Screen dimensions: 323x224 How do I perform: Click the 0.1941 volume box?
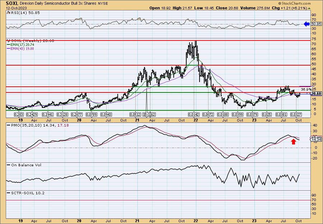48,115
